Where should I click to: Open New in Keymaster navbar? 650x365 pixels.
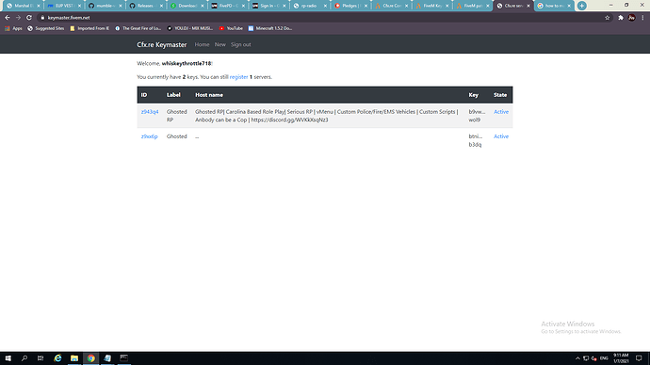pos(220,45)
